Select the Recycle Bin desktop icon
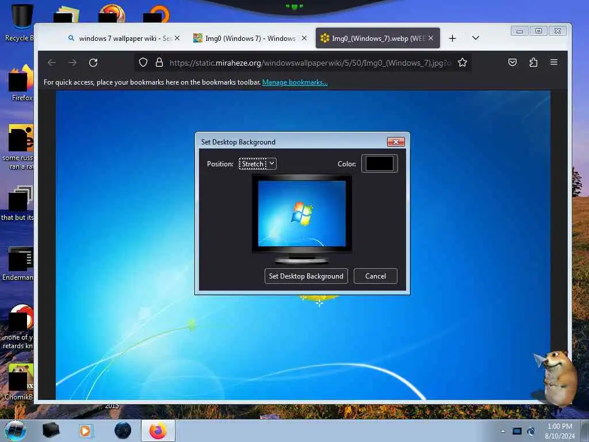The image size is (589, 442). 20,22
